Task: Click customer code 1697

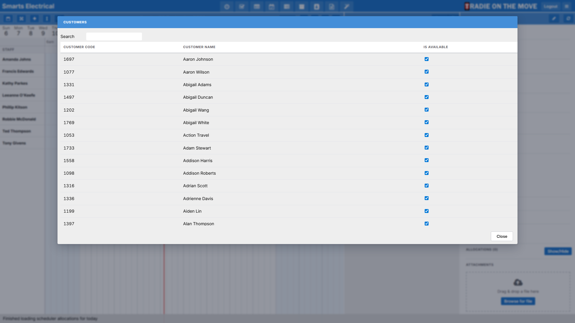Action: (69, 59)
